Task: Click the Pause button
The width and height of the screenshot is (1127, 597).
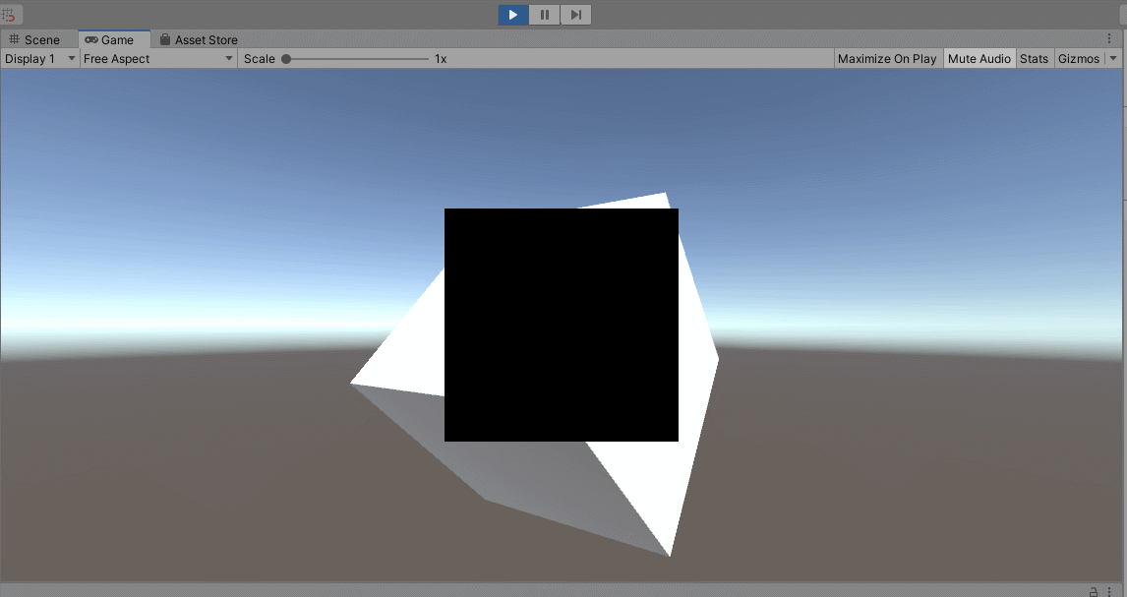Action: 544,14
